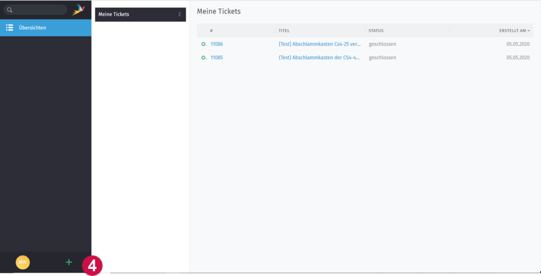Open the '[Test] Abschlammkasten Cs4-25' title link
This screenshot has width=541, height=276.
coord(319,44)
